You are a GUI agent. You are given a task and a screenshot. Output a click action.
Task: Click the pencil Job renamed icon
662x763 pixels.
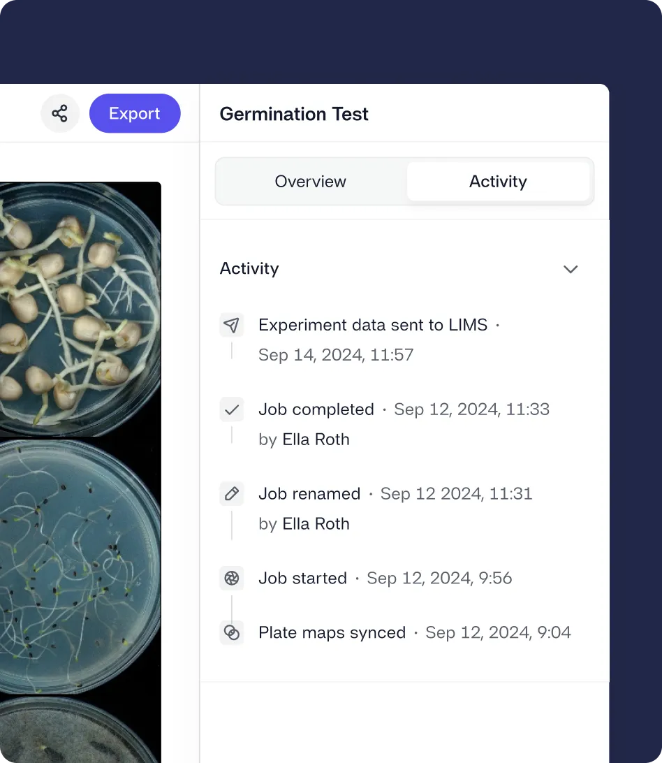pyautogui.click(x=232, y=493)
